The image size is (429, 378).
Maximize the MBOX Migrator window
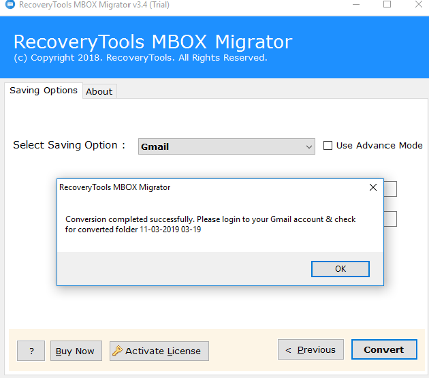coord(387,4)
